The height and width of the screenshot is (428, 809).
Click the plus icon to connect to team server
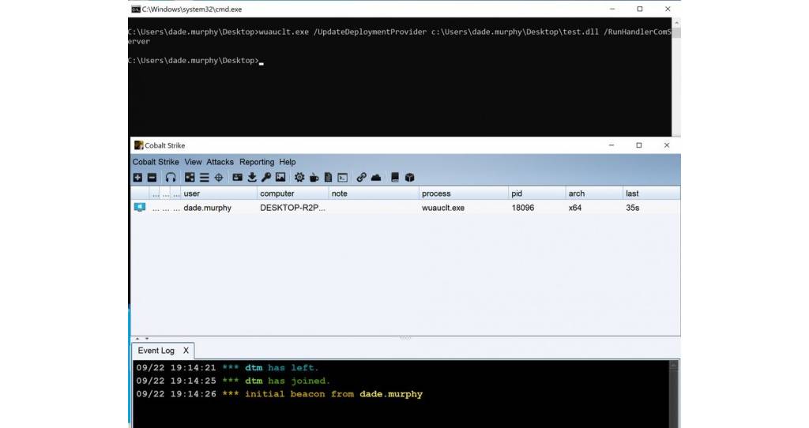[137, 178]
